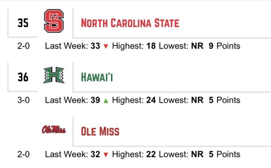Click Highest: 24 ranking for Hawai'i
271x168 pixels.
point(134,100)
